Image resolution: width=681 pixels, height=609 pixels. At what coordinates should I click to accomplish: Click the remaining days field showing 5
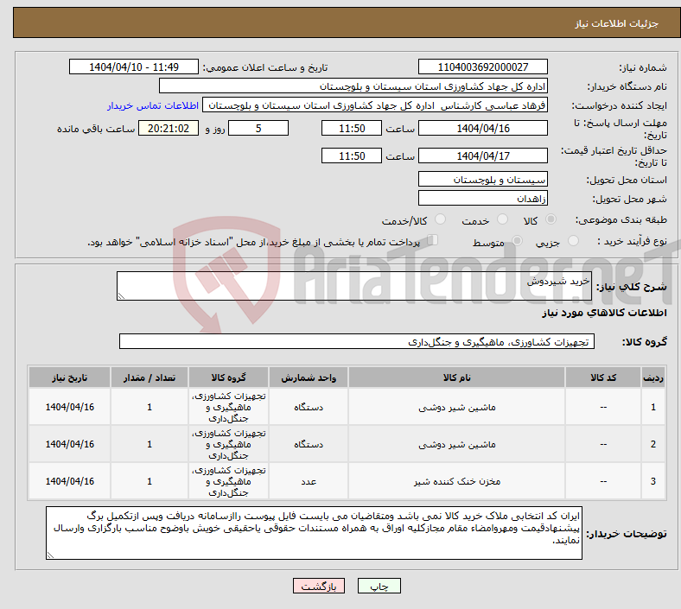coord(258,128)
